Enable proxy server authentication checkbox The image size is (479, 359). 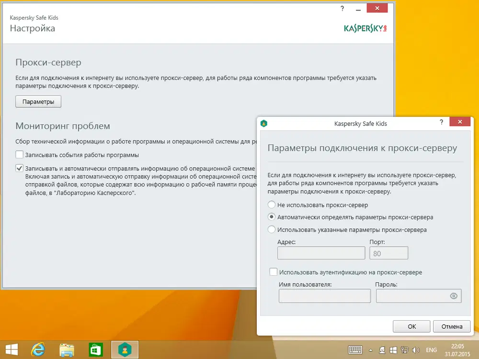tap(274, 272)
